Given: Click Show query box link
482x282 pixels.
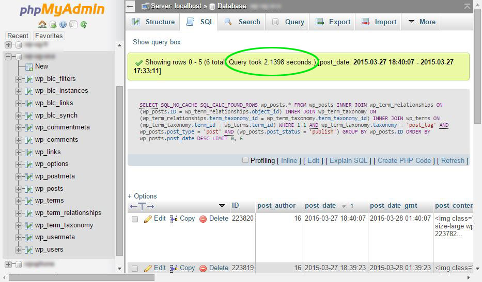Looking at the screenshot, I should (x=157, y=42).
